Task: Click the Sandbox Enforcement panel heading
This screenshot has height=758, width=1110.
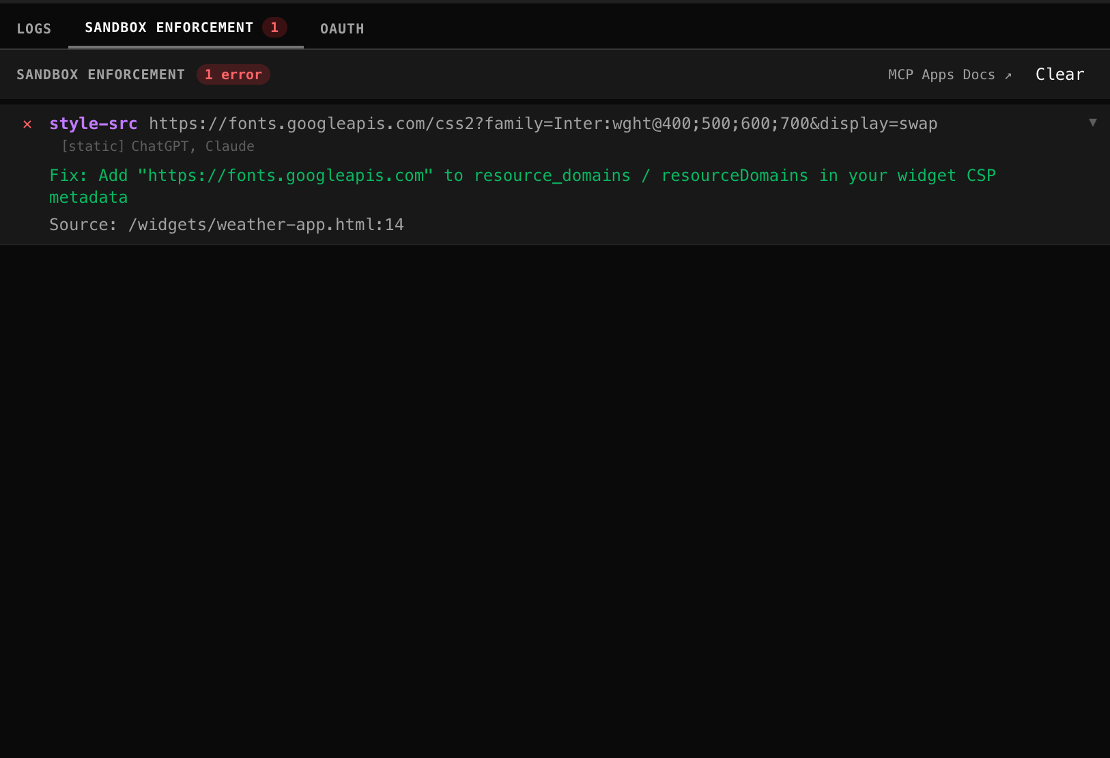Action: pos(100,74)
